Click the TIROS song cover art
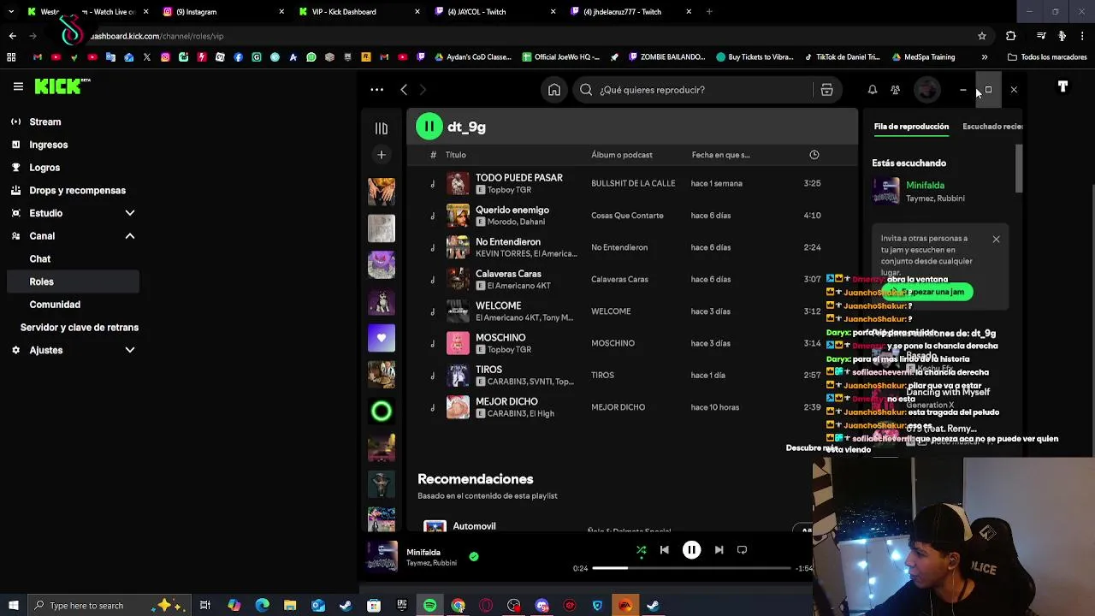 click(x=458, y=375)
